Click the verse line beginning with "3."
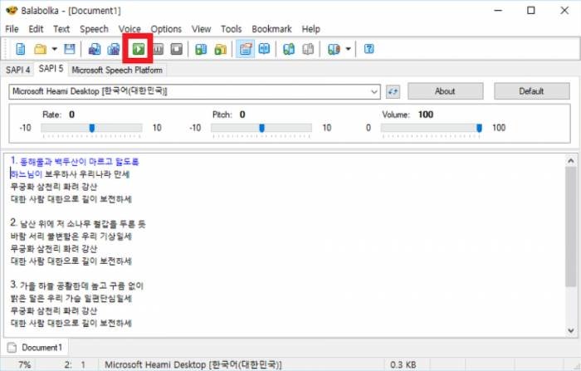Viewport: 581px width, 371px height. coord(76,286)
